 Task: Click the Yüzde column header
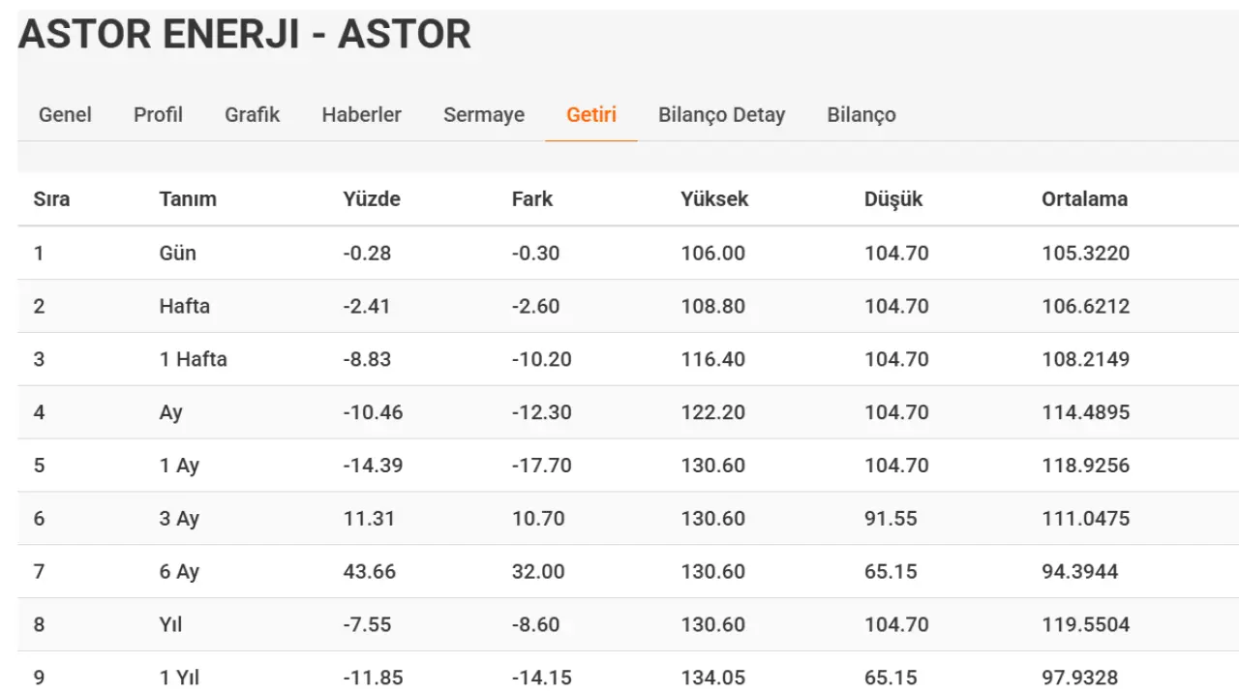[372, 199]
